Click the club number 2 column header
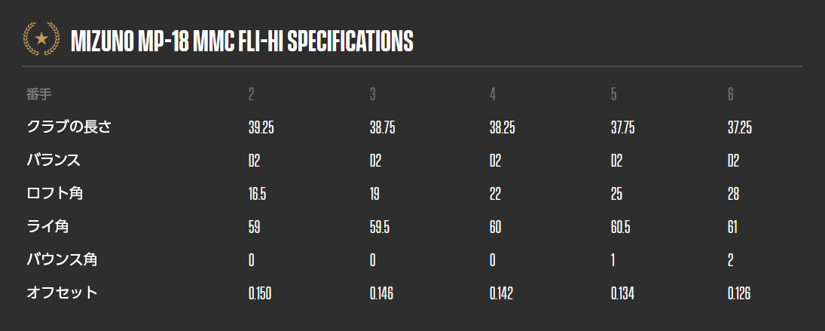This screenshot has height=331, width=825. point(252,95)
